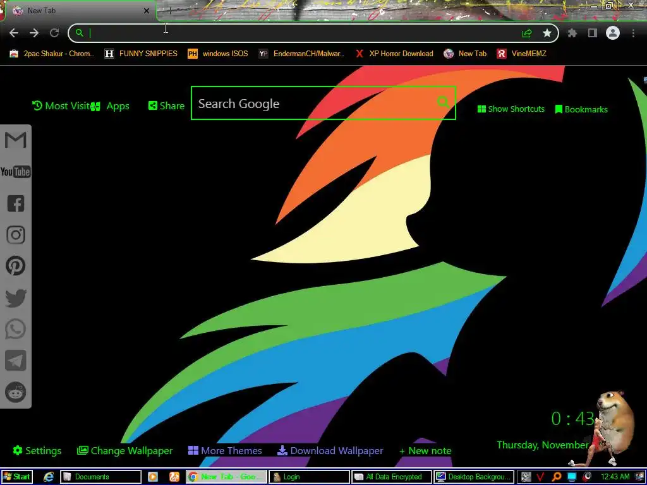Open FUNNY SNIPPIES bookmark
Image resolution: width=647 pixels, height=485 pixels.
(x=141, y=54)
